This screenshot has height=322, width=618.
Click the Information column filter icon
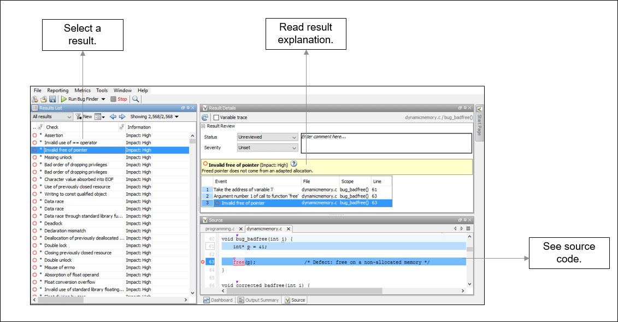(121, 127)
